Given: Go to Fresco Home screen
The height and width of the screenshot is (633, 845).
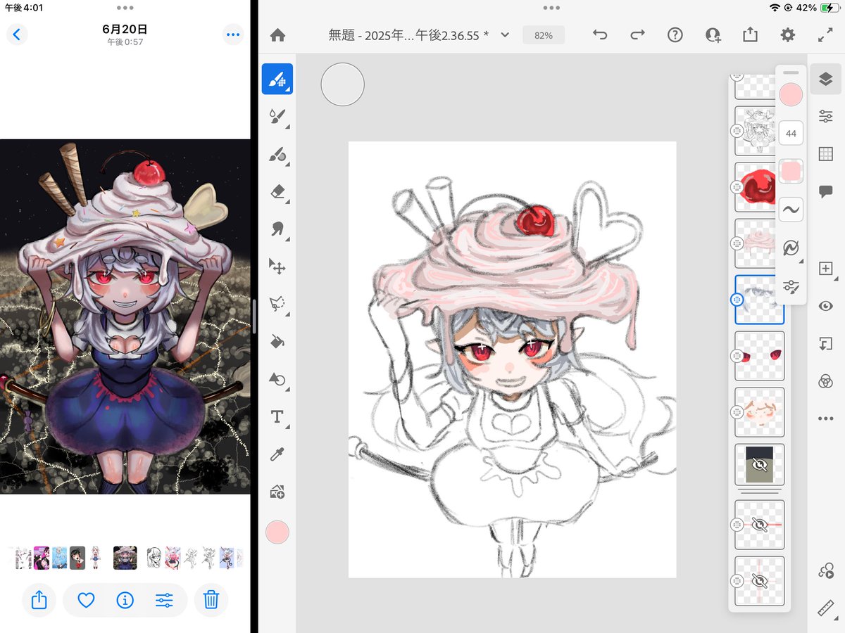Looking at the screenshot, I should click(x=277, y=35).
